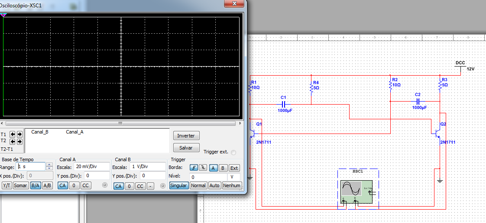Select transistor Q2 symbol in schematic

[x=437, y=134]
